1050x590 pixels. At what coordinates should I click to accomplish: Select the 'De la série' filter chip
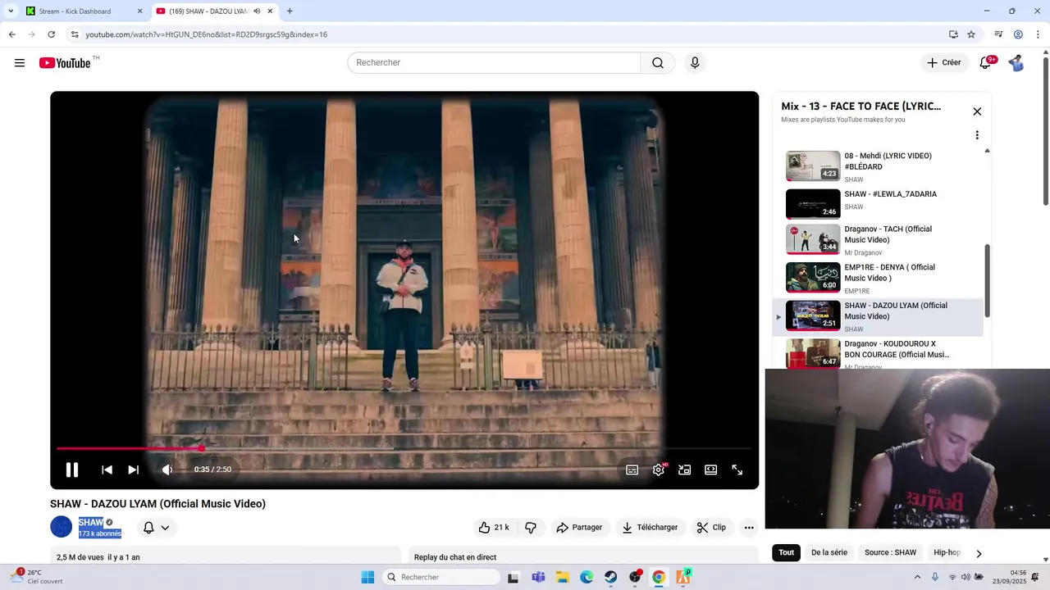click(x=829, y=552)
